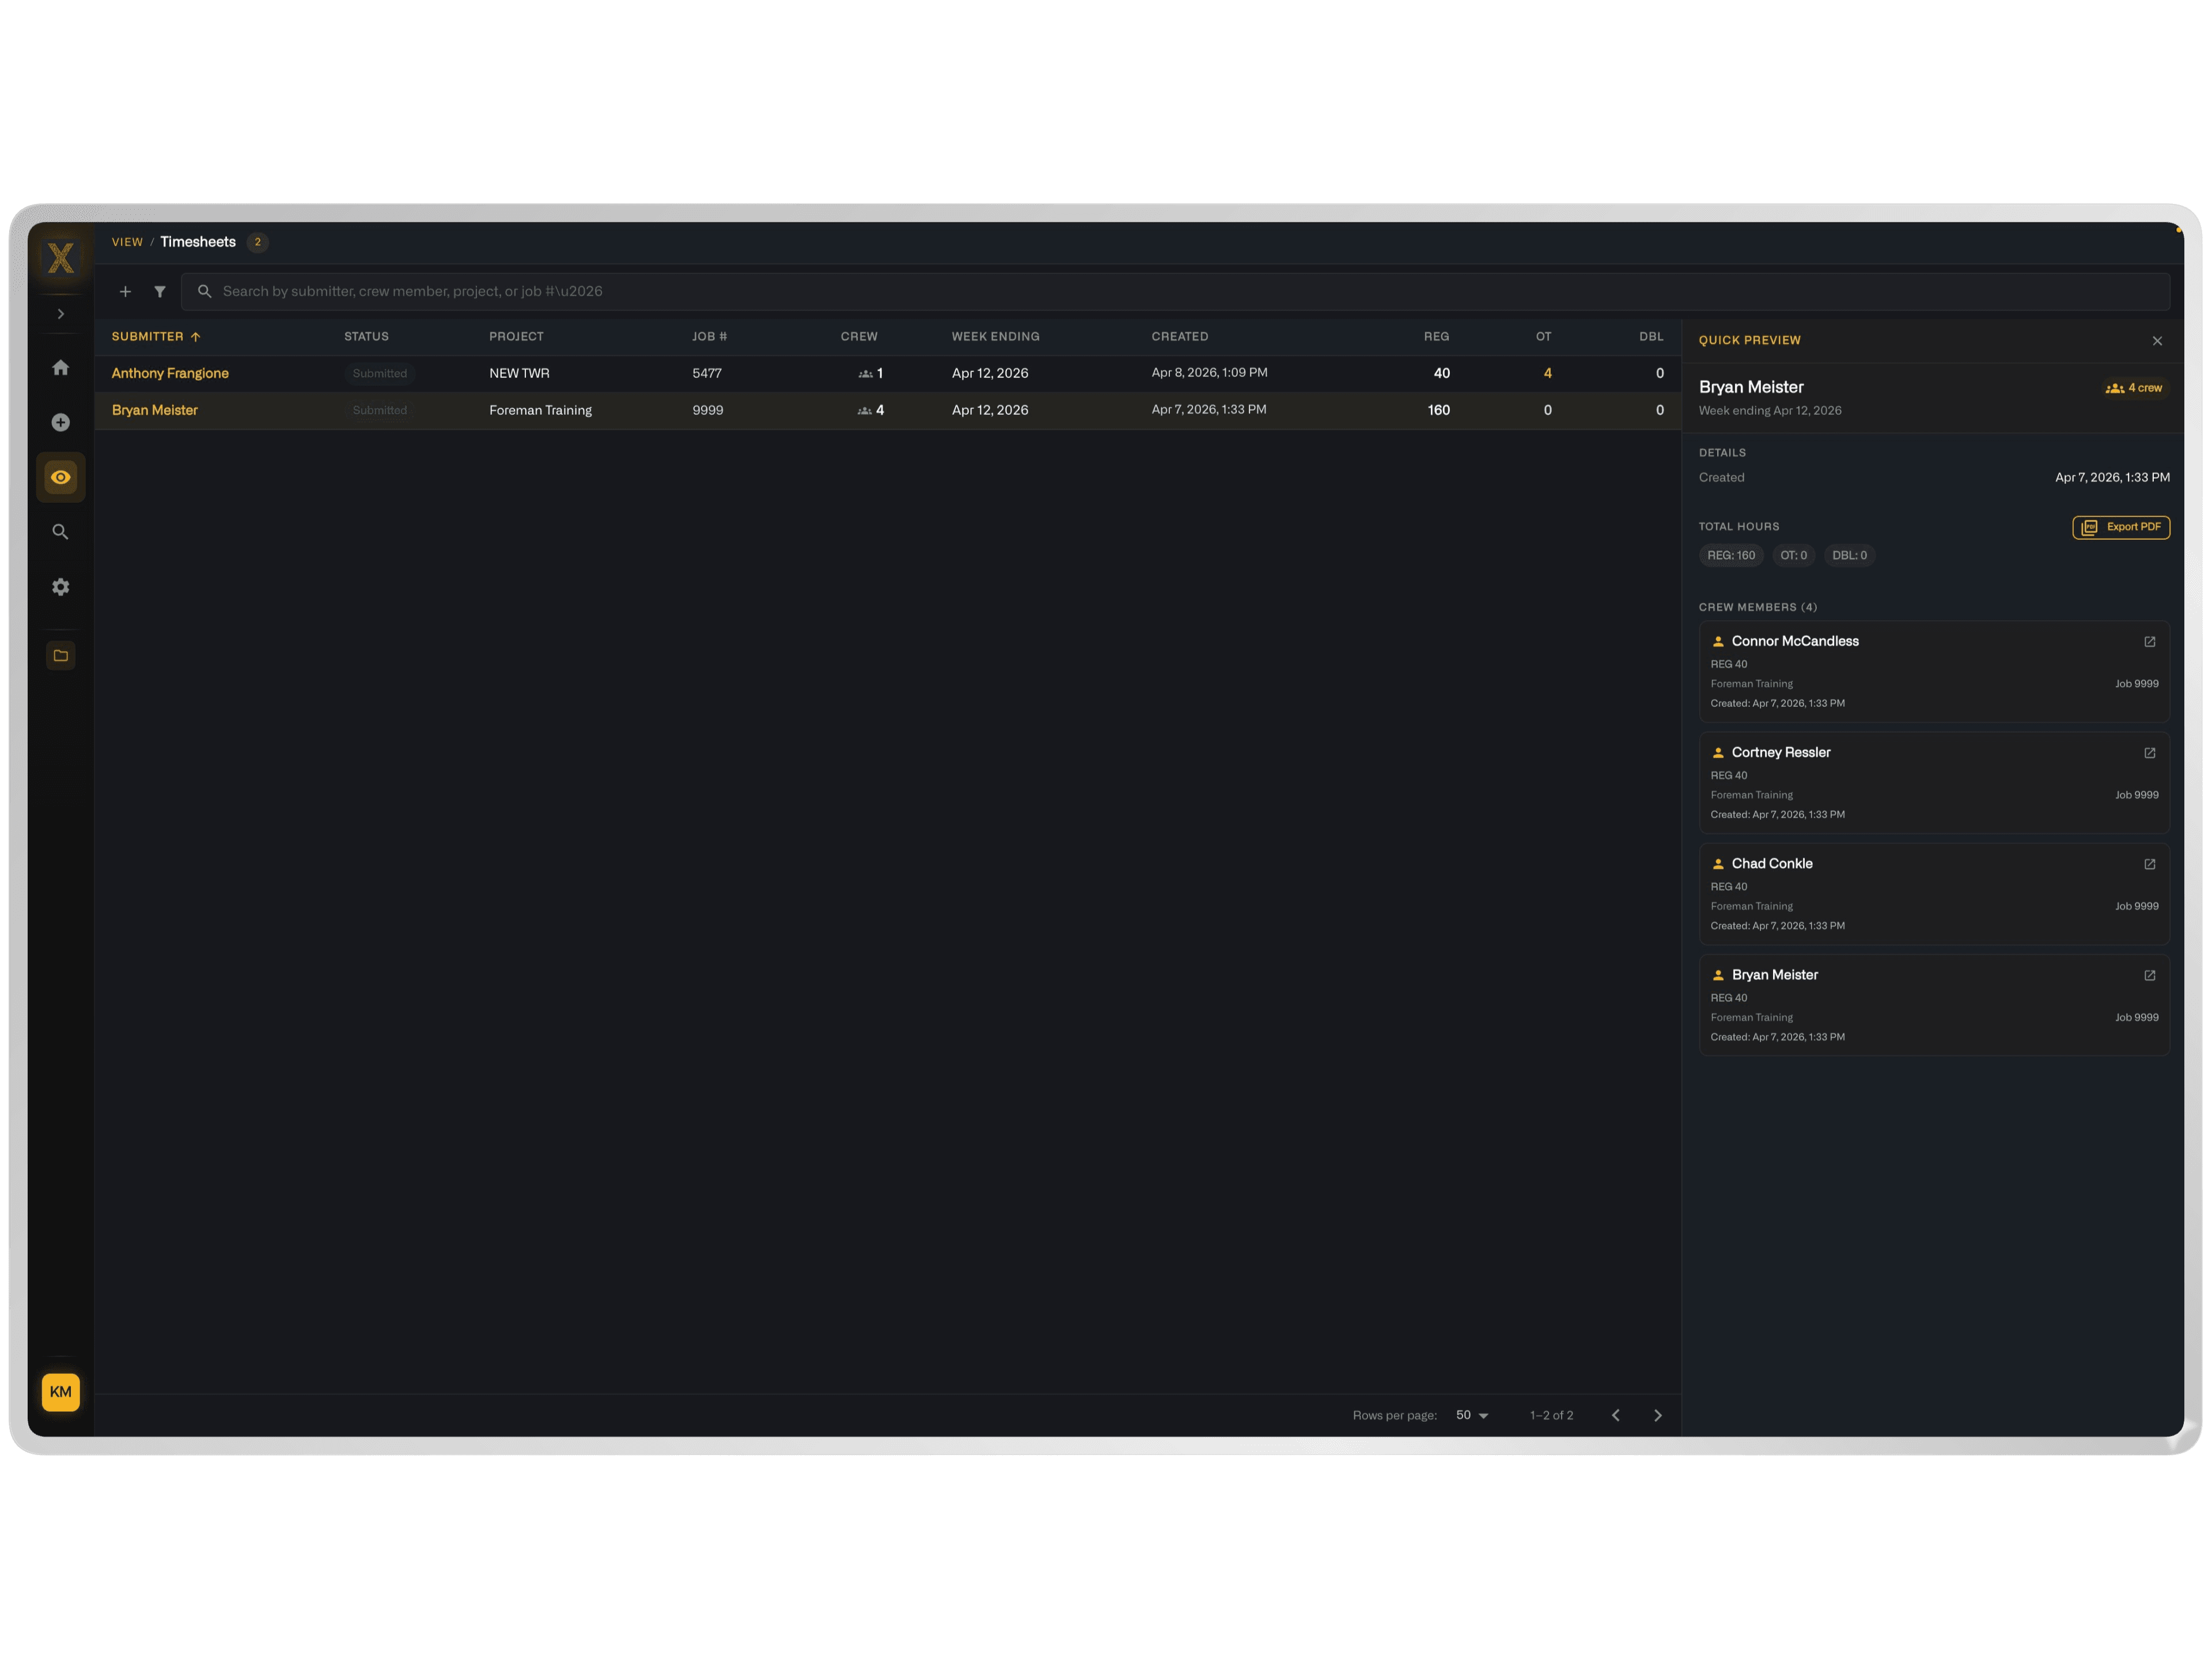Viewport: 2212px width, 1659px height.
Task: Sort by the JOB # column header
Action: (709, 337)
